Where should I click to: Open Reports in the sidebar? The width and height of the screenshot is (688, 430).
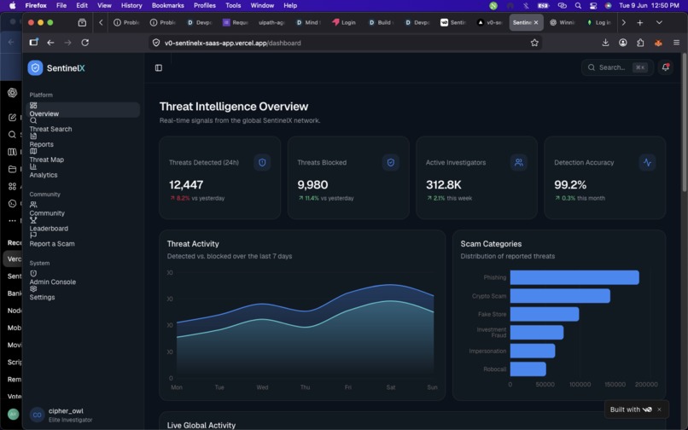coord(85,141)
